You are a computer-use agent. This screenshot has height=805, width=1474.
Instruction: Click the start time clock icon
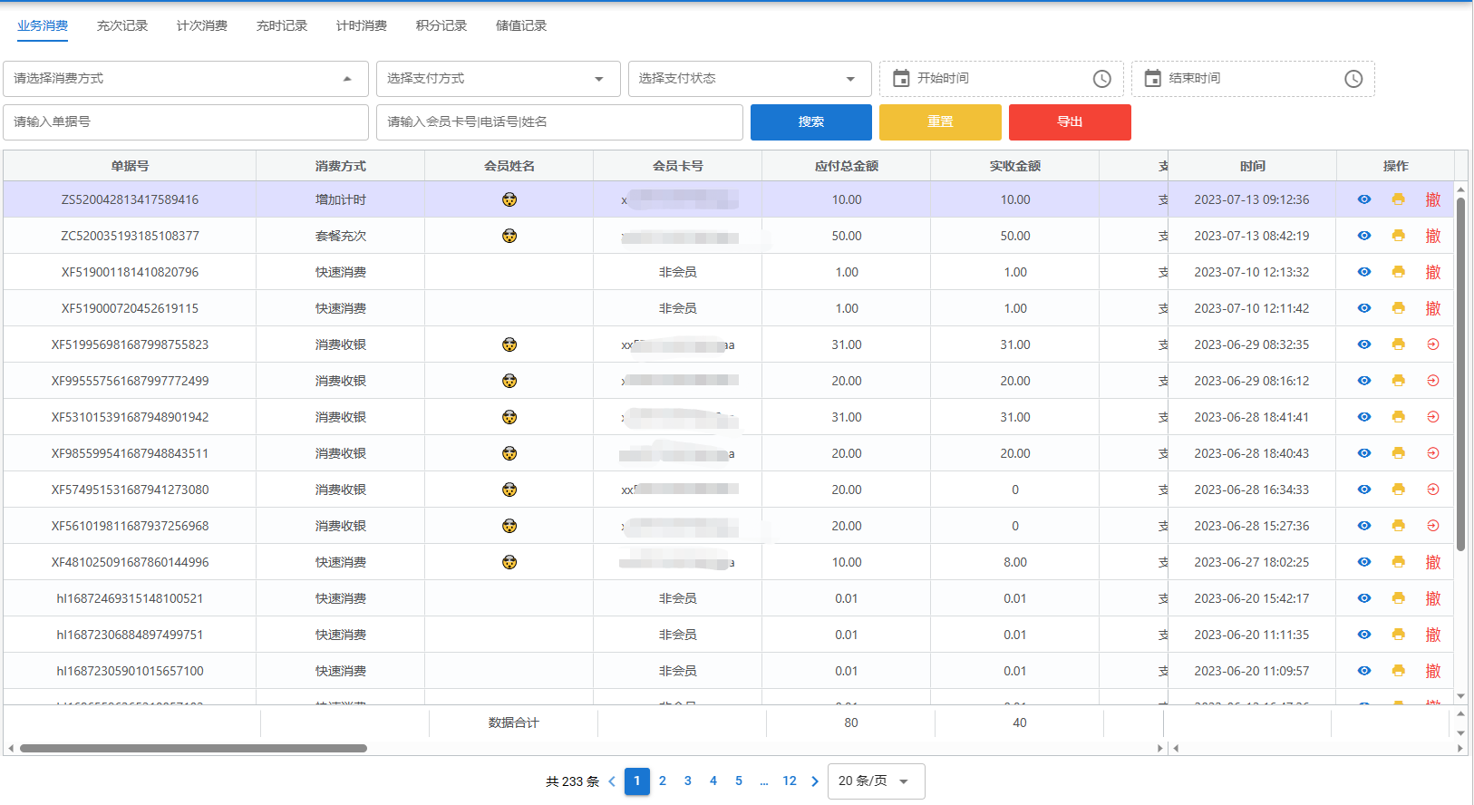pos(1101,79)
